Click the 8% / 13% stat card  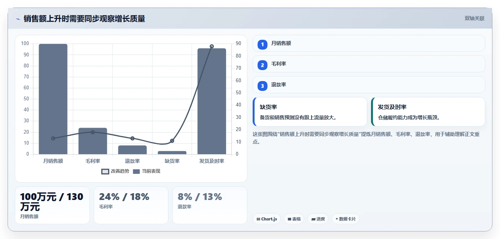pyautogui.click(x=210, y=205)
